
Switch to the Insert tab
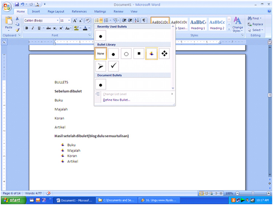click(x=36, y=11)
